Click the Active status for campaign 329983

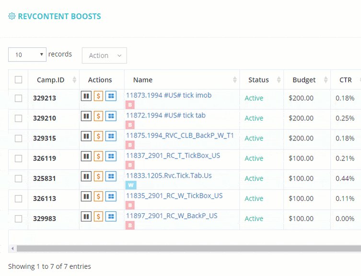254,218
